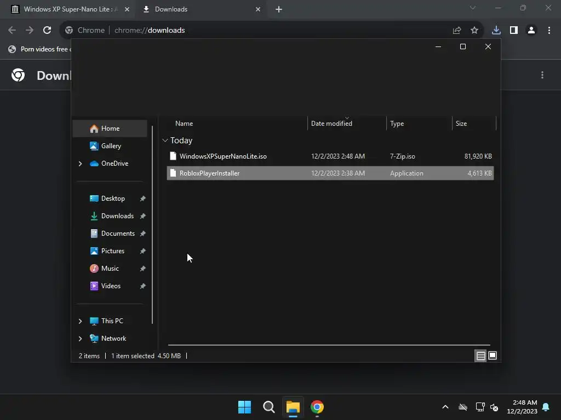Close the Downloads tab in Chrome

click(258, 9)
